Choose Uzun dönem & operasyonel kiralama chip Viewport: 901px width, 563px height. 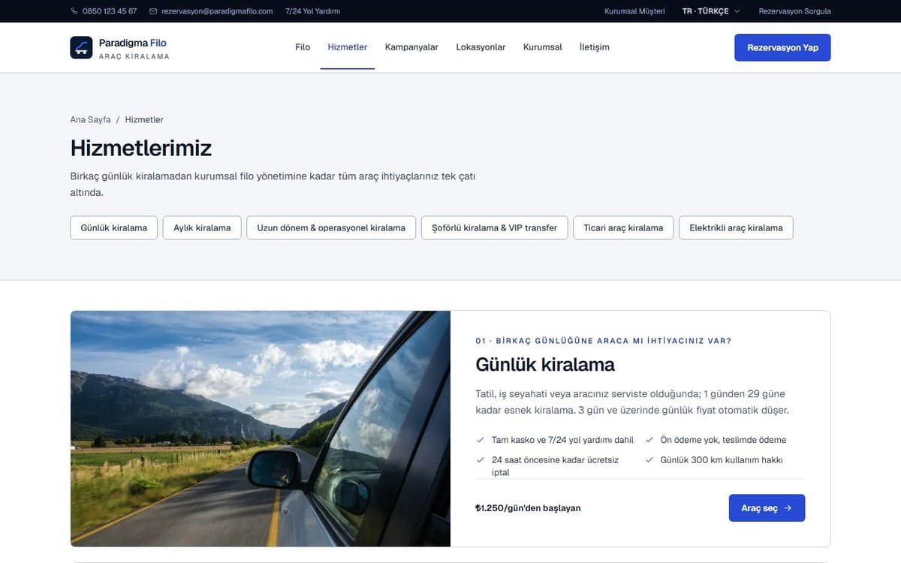(x=331, y=227)
